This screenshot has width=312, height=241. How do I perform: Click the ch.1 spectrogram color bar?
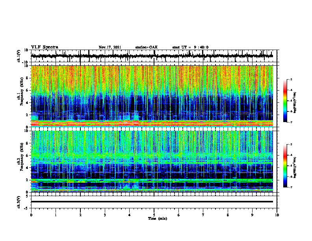click(285, 101)
